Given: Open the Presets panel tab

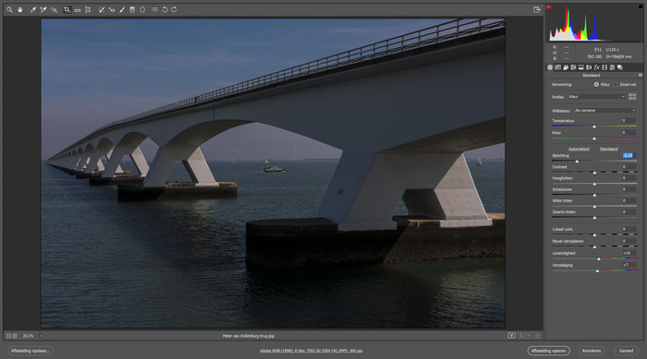Looking at the screenshot, I should point(612,67).
